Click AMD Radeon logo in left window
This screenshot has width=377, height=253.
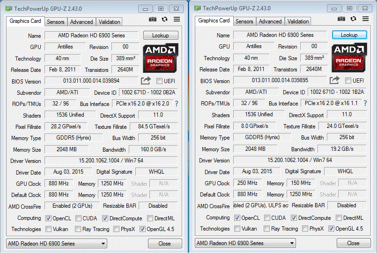(x=161, y=58)
